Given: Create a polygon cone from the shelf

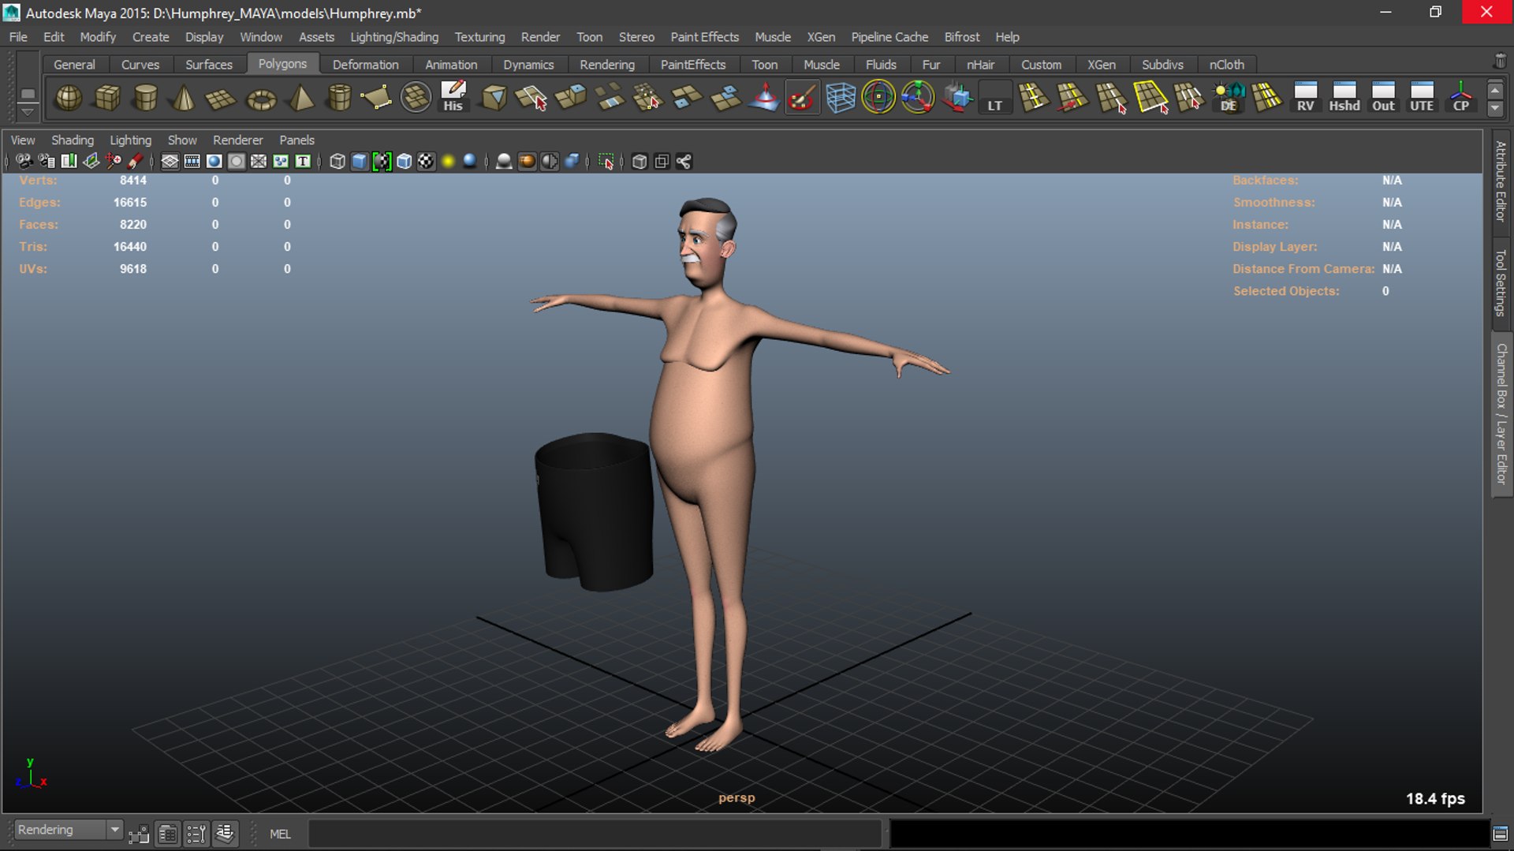Looking at the screenshot, I should (184, 98).
